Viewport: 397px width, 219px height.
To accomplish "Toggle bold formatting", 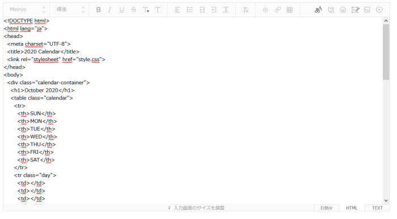I will 99,10.
